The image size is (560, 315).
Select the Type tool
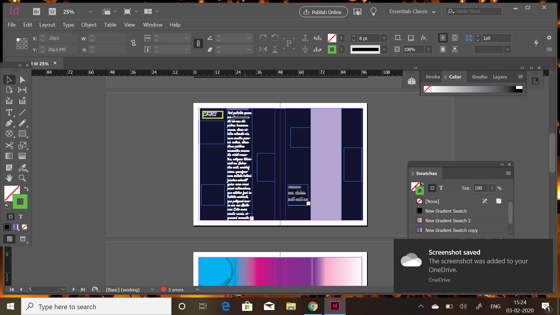(x=9, y=113)
